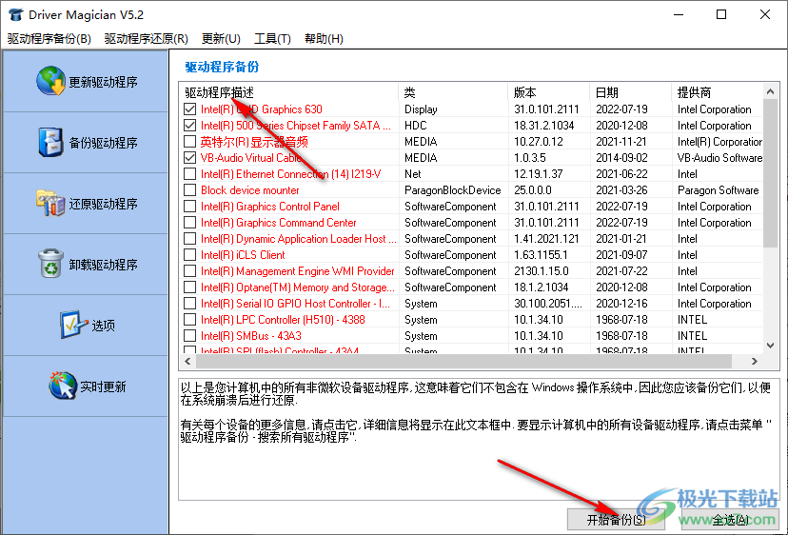Open the 工具(T) menu
Image resolution: width=788 pixels, height=535 pixels.
tap(272, 39)
